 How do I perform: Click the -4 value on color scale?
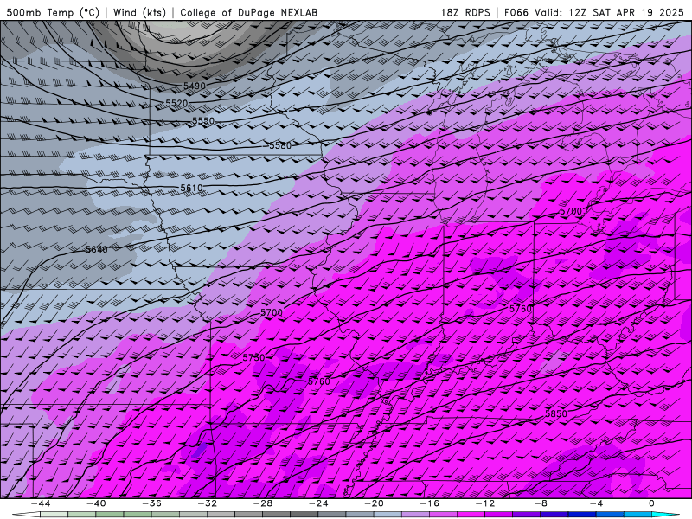pos(596,503)
